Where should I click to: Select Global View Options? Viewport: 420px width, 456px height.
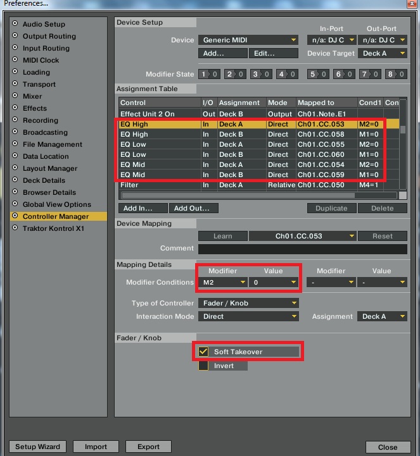point(57,204)
